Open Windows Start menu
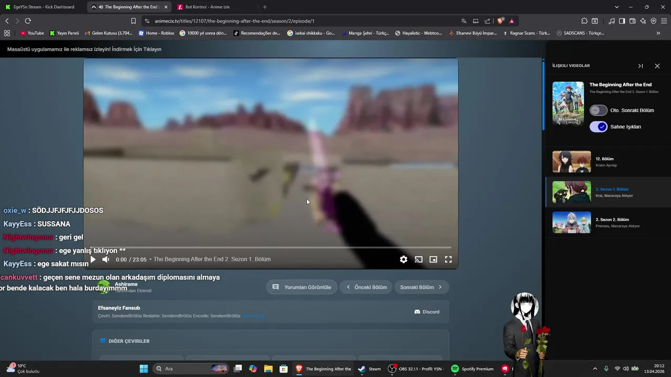The height and width of the screenshot is (377, 671). [x=144, y=369]
